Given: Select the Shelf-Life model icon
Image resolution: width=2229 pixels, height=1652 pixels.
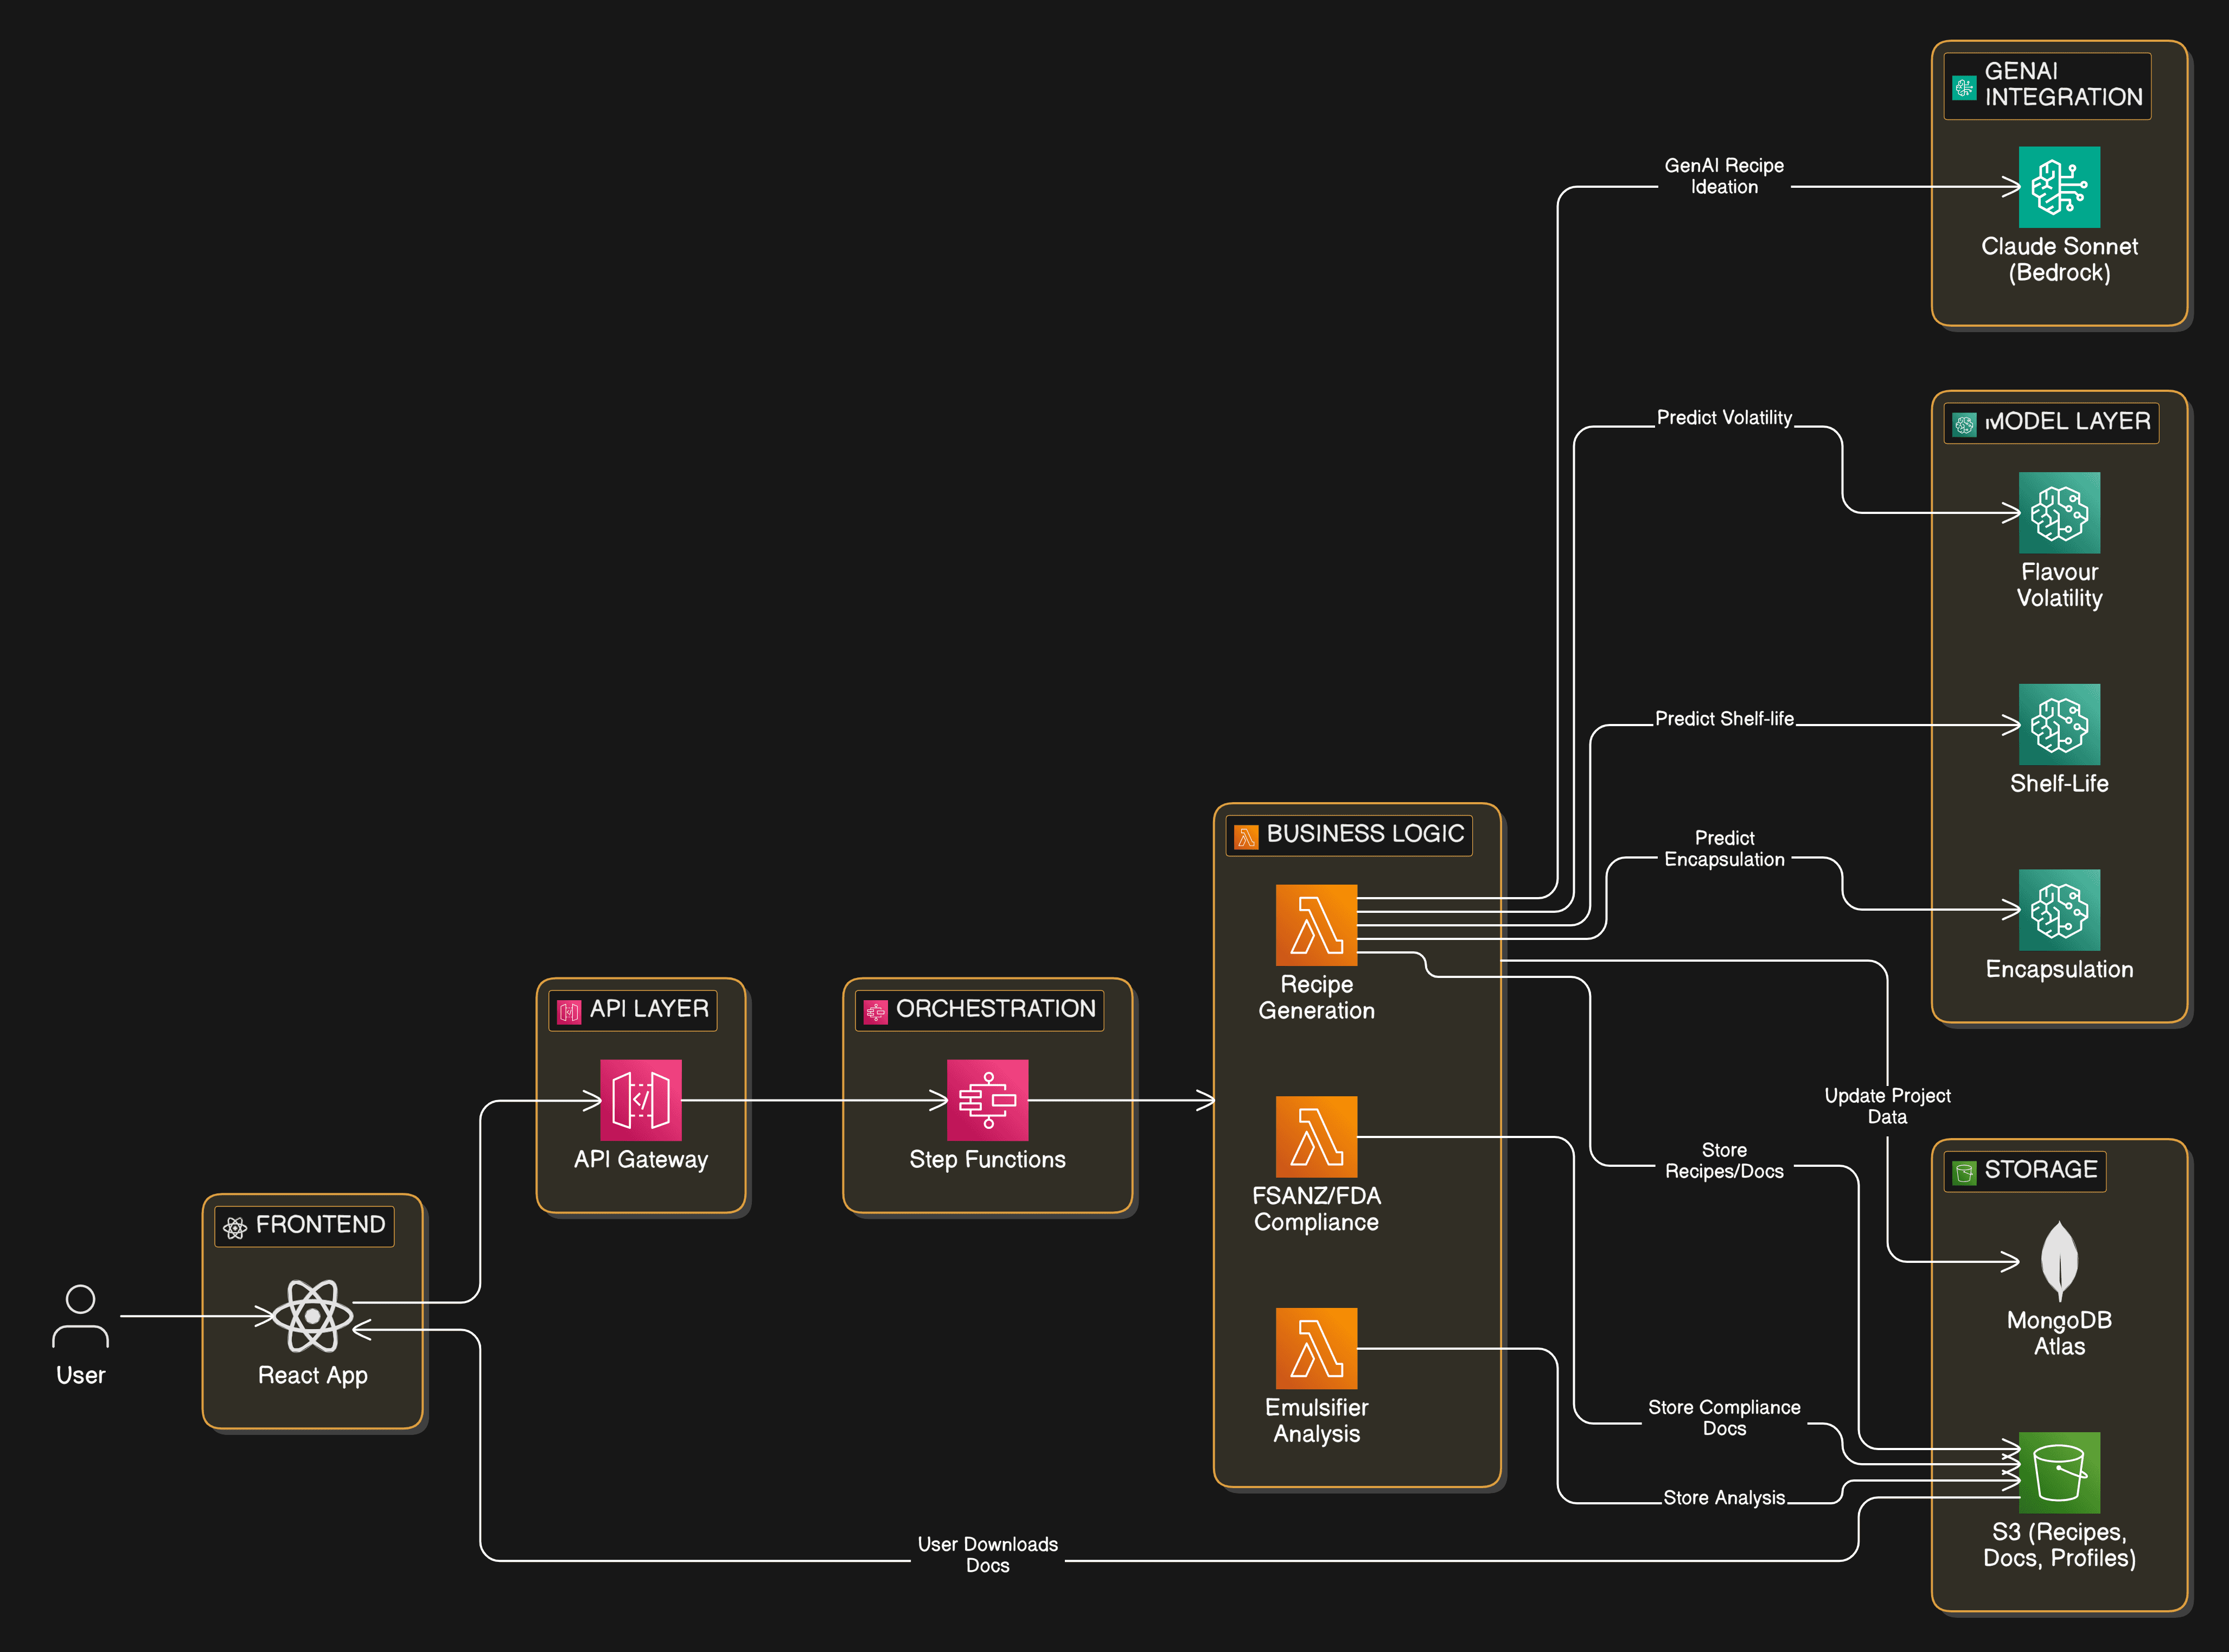Looking at the screenshot, I should (2059, 724).
